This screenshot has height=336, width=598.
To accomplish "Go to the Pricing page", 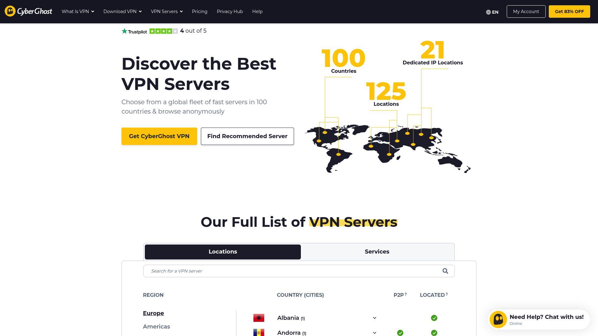I will pos(200,12).
